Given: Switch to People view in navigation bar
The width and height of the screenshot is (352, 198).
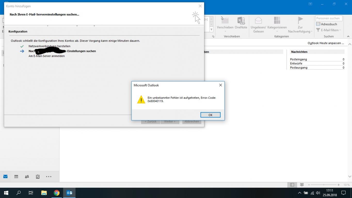Looking at the screenshot, I should pos(27,177).
